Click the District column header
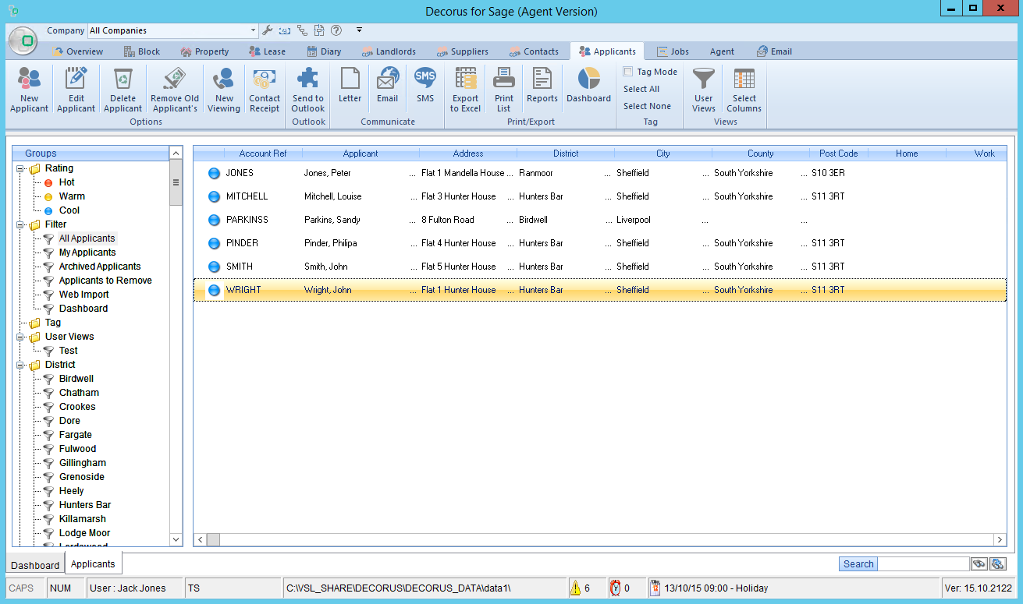 pos(566,154)
